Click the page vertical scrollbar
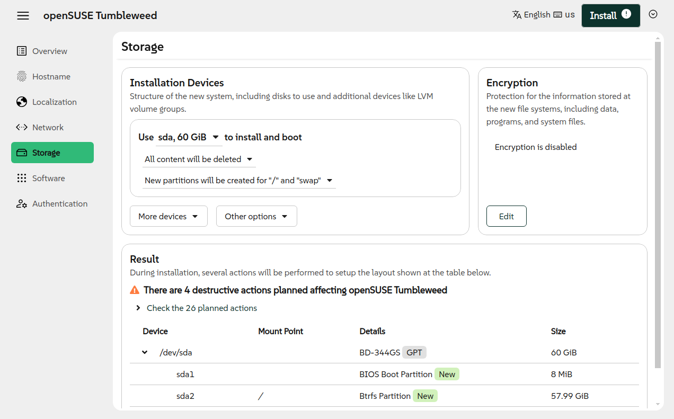This screenshot has width=674, height=419. [658, 205]
